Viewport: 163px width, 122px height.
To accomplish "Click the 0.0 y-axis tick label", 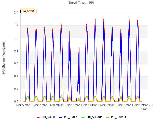I will (x=16, y=102).
